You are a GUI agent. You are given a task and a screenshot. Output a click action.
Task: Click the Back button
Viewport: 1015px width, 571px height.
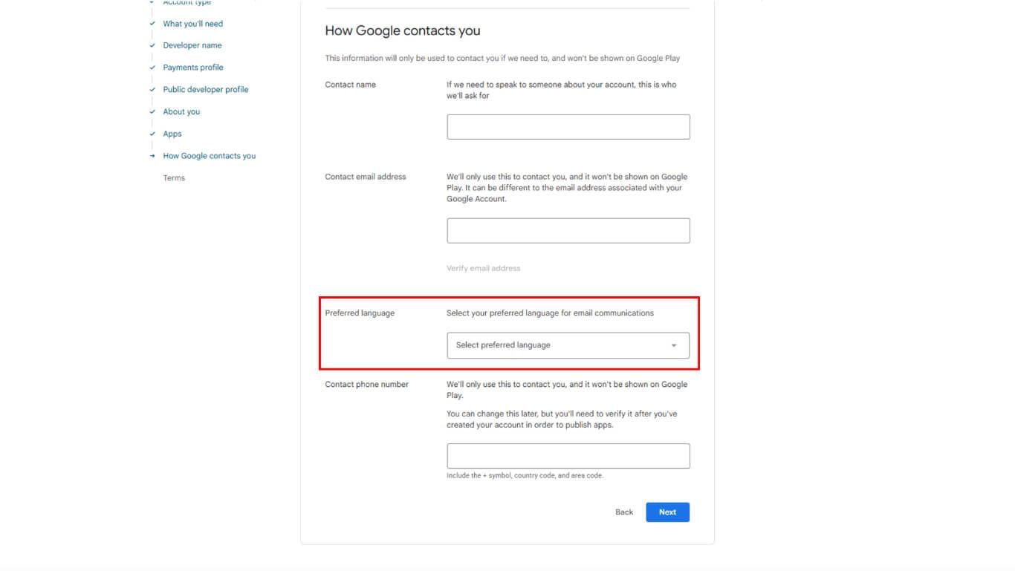click(624, 512)
